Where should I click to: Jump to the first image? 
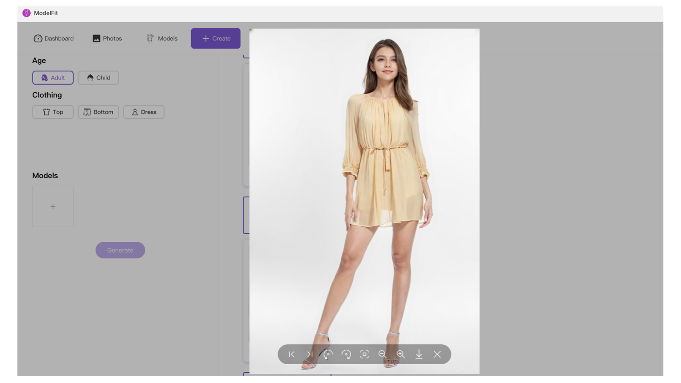click(x=291, y=354)
